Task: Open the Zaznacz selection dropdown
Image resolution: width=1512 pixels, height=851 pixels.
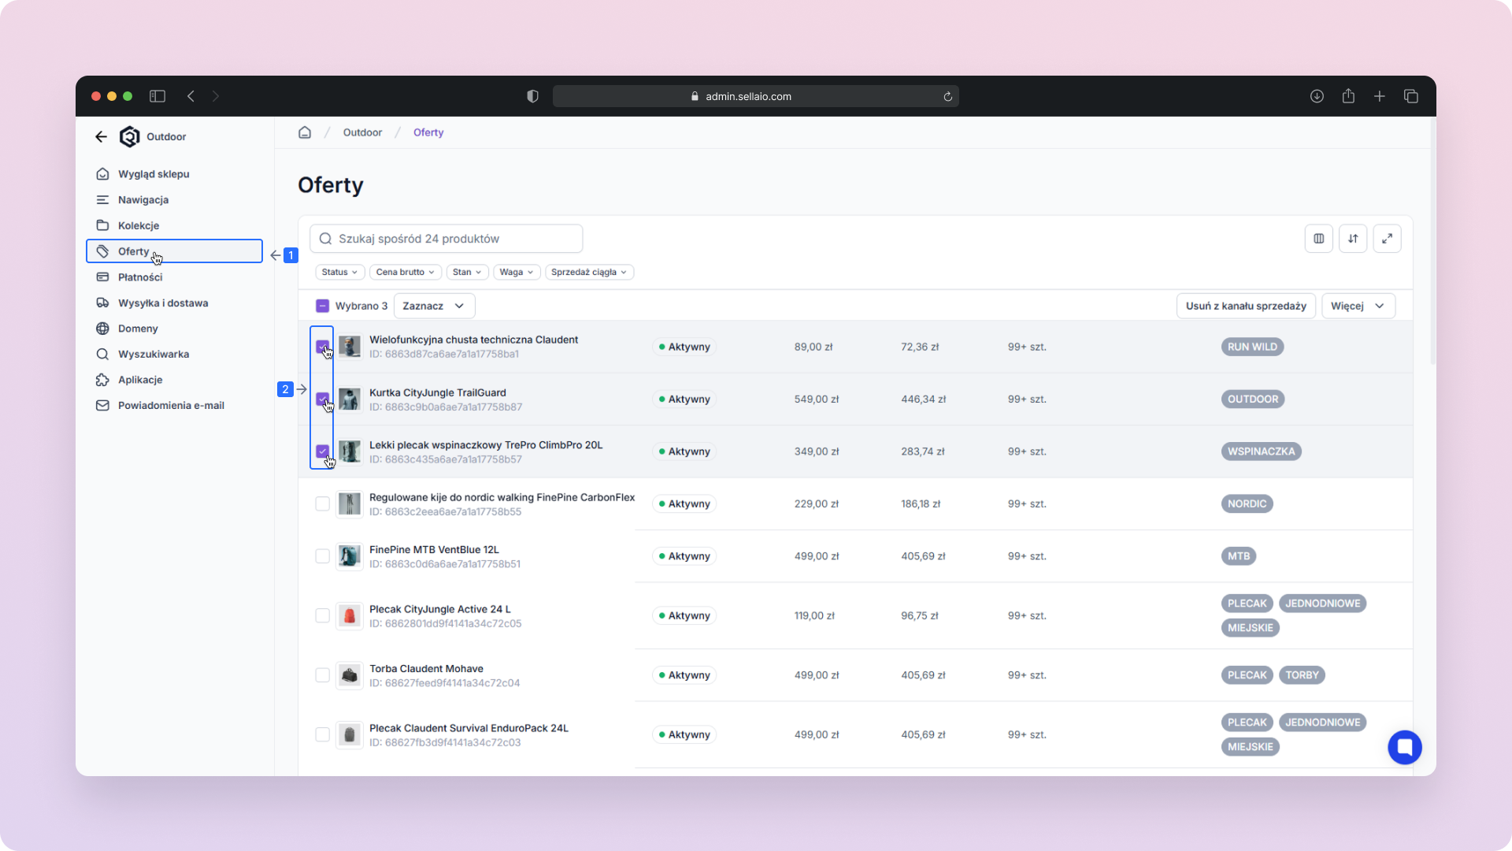Action: coord(434,306)
